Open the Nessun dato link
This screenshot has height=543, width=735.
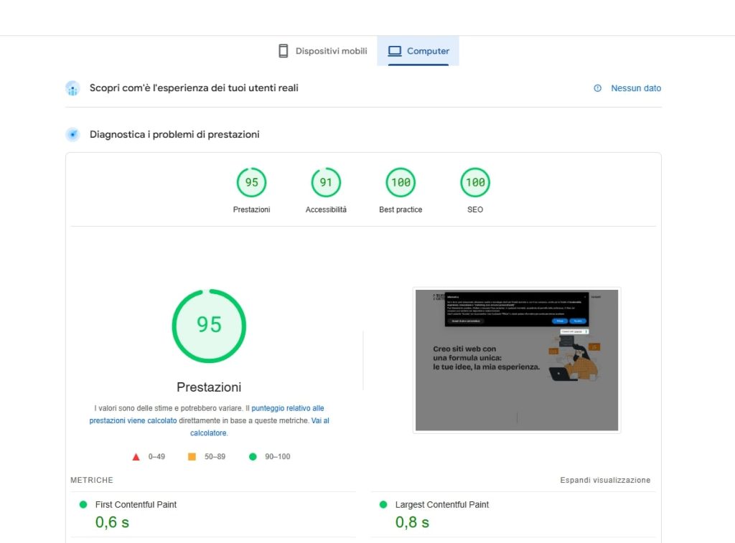tap(636, 88)
